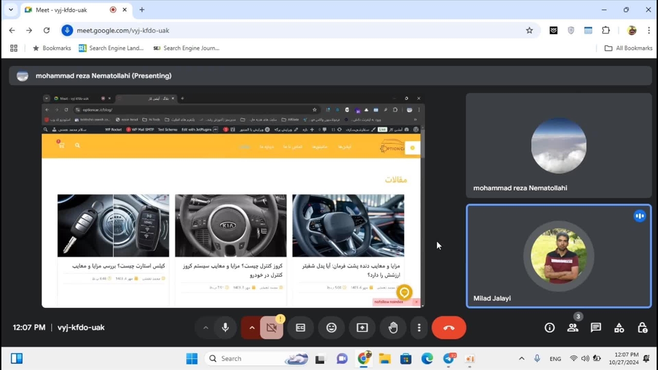Leave the call with the red button
The height and width of the screenshot is (370, 658).
point(449,328)
